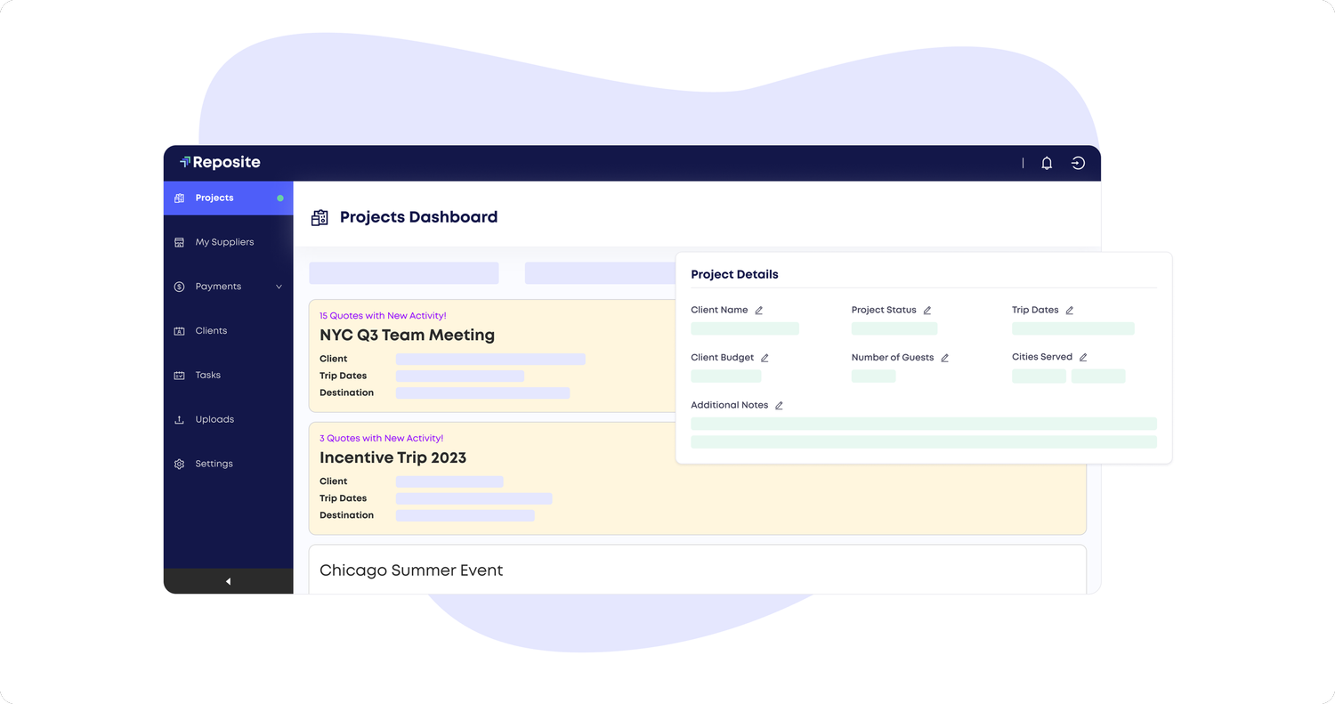Click the Projects Dashboard clipboard icon
The height and width of the screenshot is (704, 1335).
point(319,216)
